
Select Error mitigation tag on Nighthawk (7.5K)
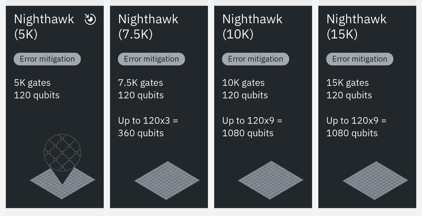coord(151,59)
